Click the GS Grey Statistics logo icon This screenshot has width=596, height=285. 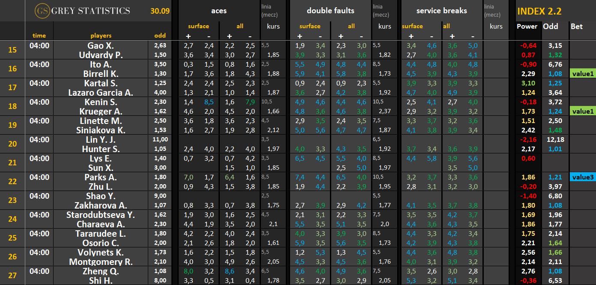click(42, 11)
